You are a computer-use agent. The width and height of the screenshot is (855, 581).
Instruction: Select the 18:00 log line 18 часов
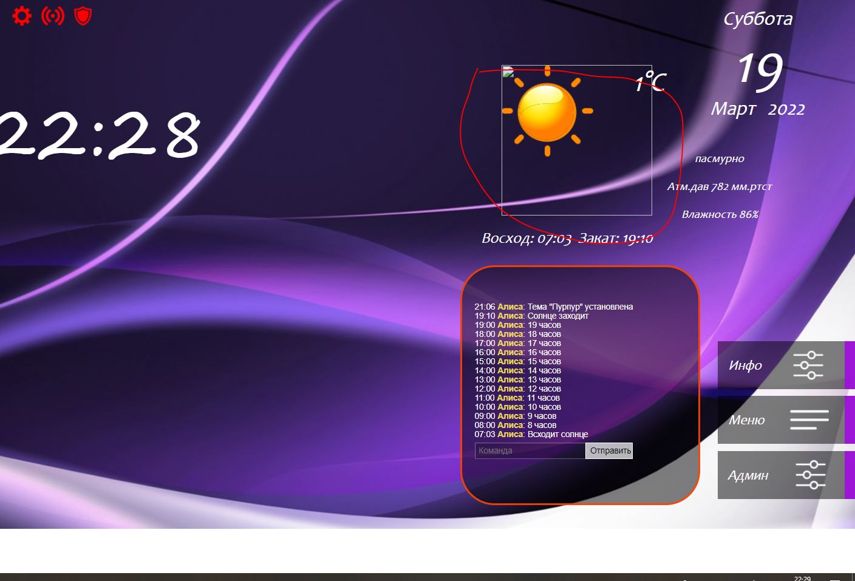click(x=518, y=334)
